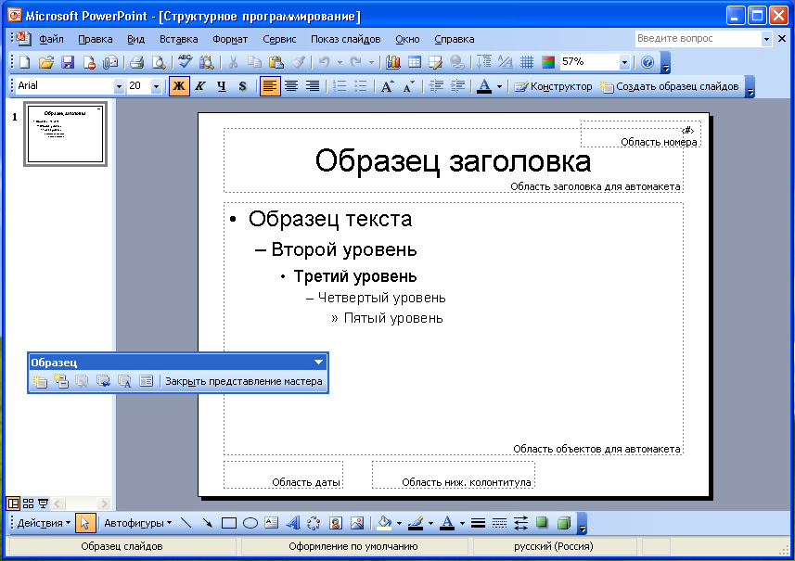This screenshot has height=561, width=795.
Task: Insert a text box from the drawing toolbar
Action: (272, 523)
